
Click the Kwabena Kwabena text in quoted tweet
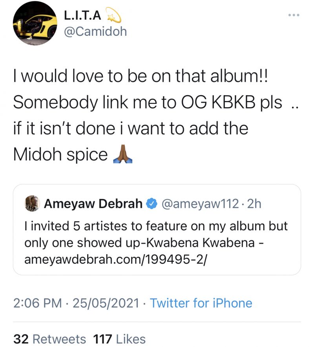coord(201,242)
